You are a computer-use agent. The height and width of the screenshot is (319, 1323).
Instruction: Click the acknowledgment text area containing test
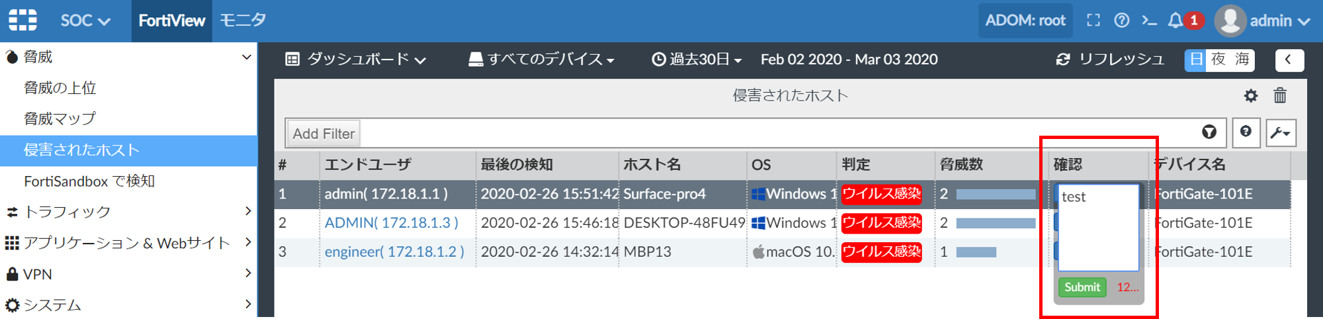click(x=1098, y=227)
